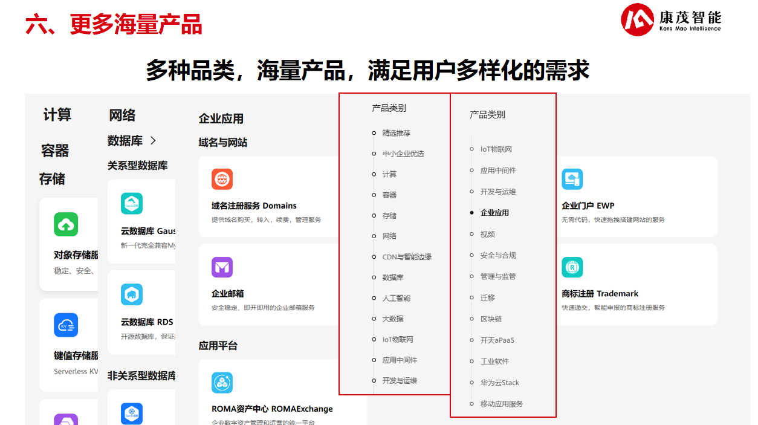Screen dimensions: 758x425
Task: Open the GaussDB cloud database icon
Action: tap(131, 204)
